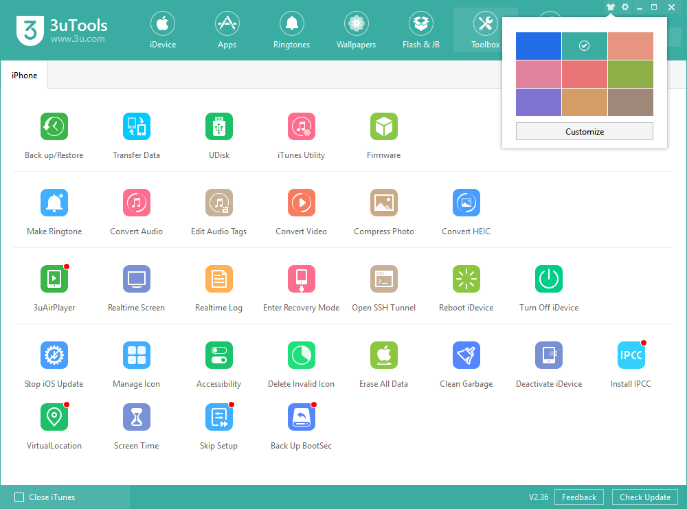687x509 pixels.
Task: Select the blue theme swatch
Action: pos(538,45)
